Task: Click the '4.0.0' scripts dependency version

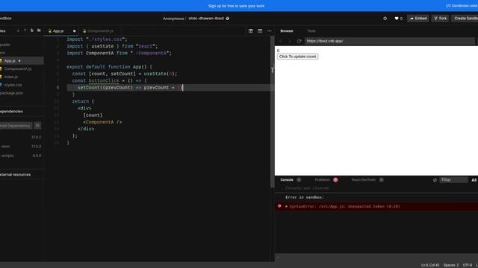Action: point(37,156)
